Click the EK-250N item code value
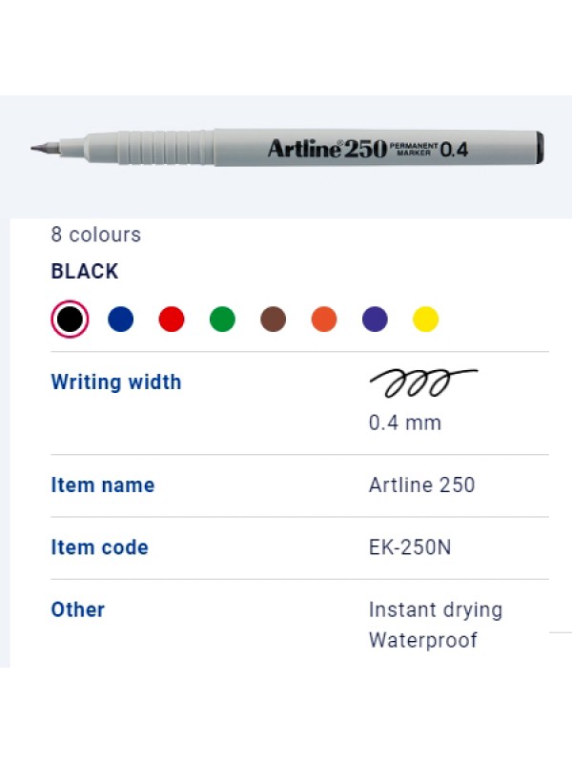The image size is (572, 763). [410, 547]
